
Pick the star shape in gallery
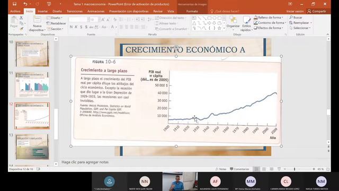(x=219, y=28)
